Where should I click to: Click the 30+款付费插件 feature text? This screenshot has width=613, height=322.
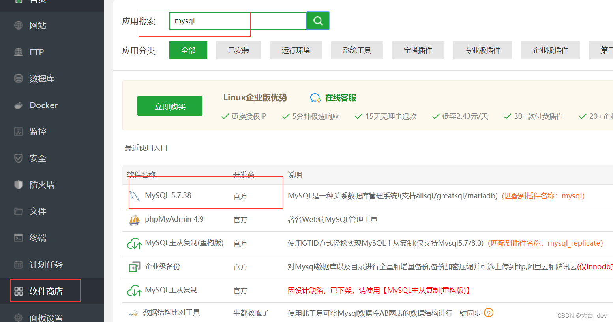pyautogui.click(x=538, y=117)
